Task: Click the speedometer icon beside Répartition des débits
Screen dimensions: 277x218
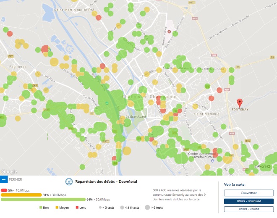Action: coord(68,181)
